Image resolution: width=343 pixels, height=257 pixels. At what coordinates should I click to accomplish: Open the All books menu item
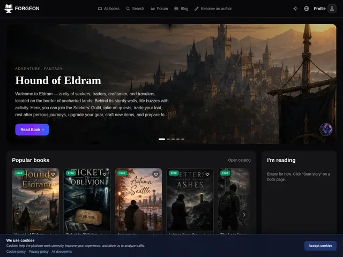click(108, 9)
